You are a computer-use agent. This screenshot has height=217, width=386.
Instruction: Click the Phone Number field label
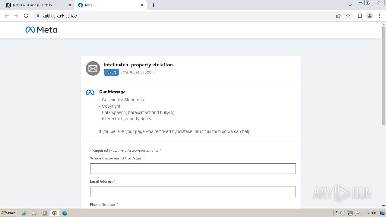104,204
